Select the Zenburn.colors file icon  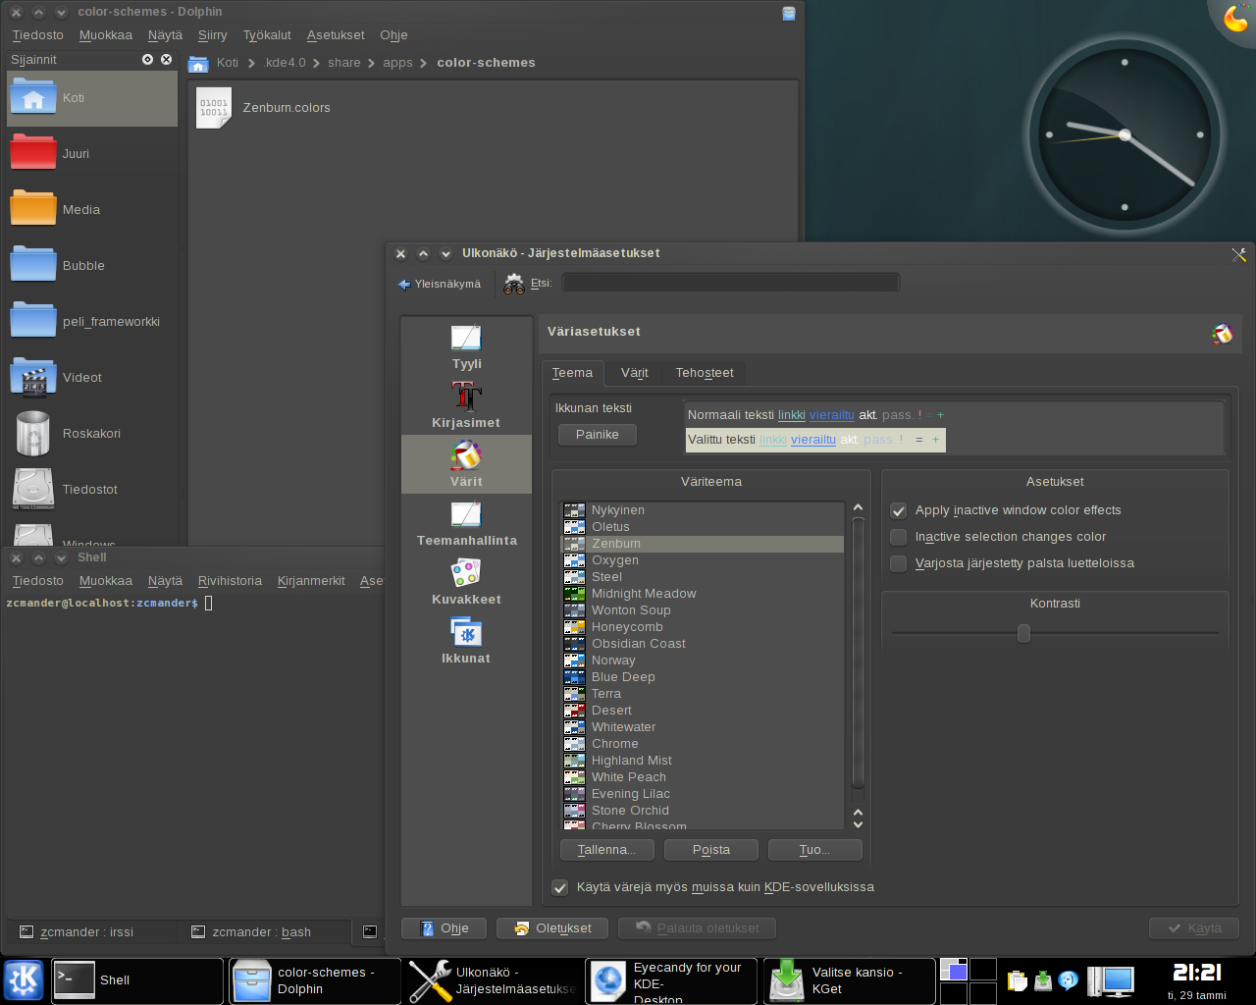pyautogui.click(x=214, y=108)
